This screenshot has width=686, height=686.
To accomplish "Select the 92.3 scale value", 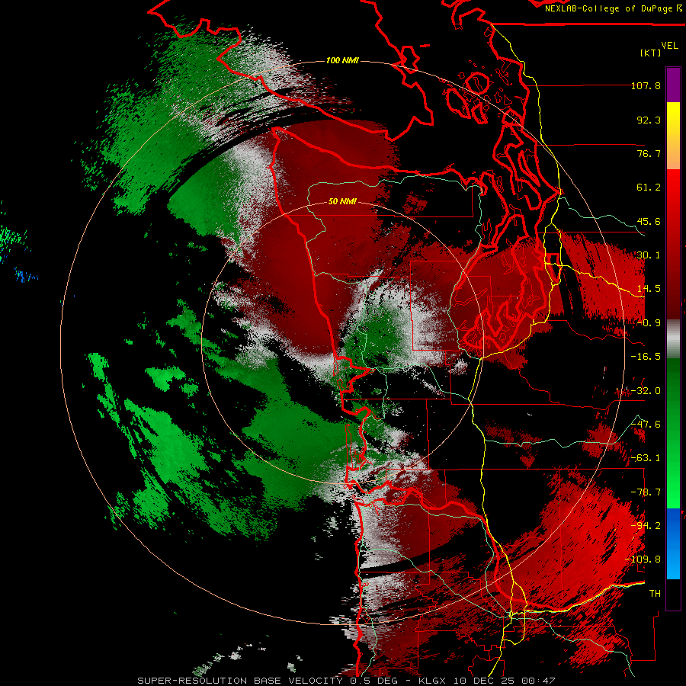I will click(x=649, y=120).
